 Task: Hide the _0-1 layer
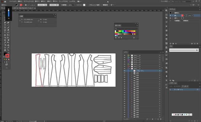(124, 66)
